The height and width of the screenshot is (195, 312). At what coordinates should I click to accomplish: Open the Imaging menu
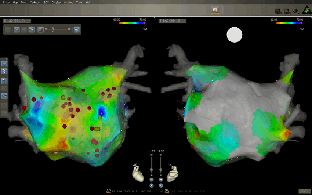click(x=69, y=2)
